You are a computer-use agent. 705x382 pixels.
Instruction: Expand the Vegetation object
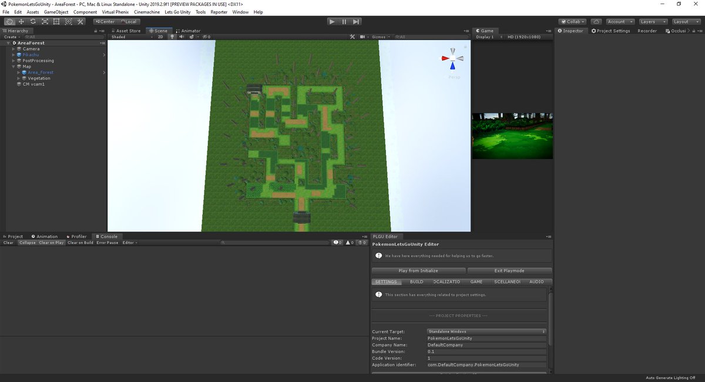[x=19, y=78]
